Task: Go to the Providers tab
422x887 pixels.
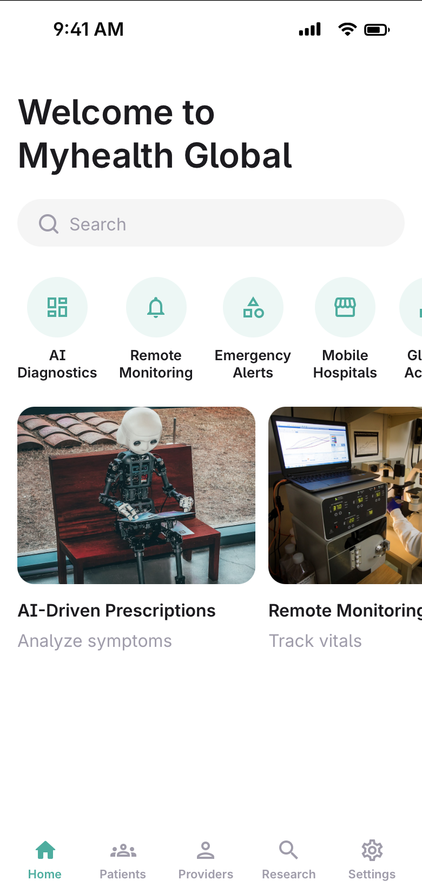Action: [206, 860]
